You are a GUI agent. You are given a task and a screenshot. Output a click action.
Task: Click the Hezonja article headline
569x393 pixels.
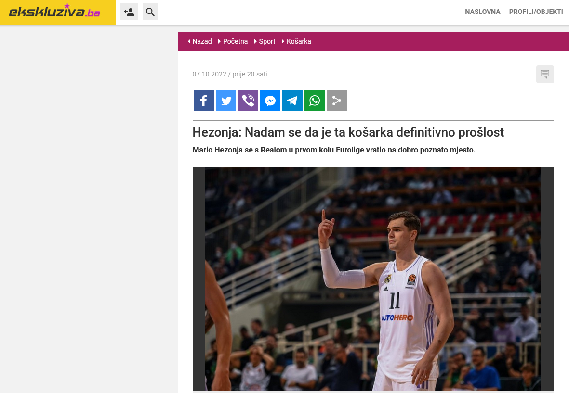click(x=348, y=132)
